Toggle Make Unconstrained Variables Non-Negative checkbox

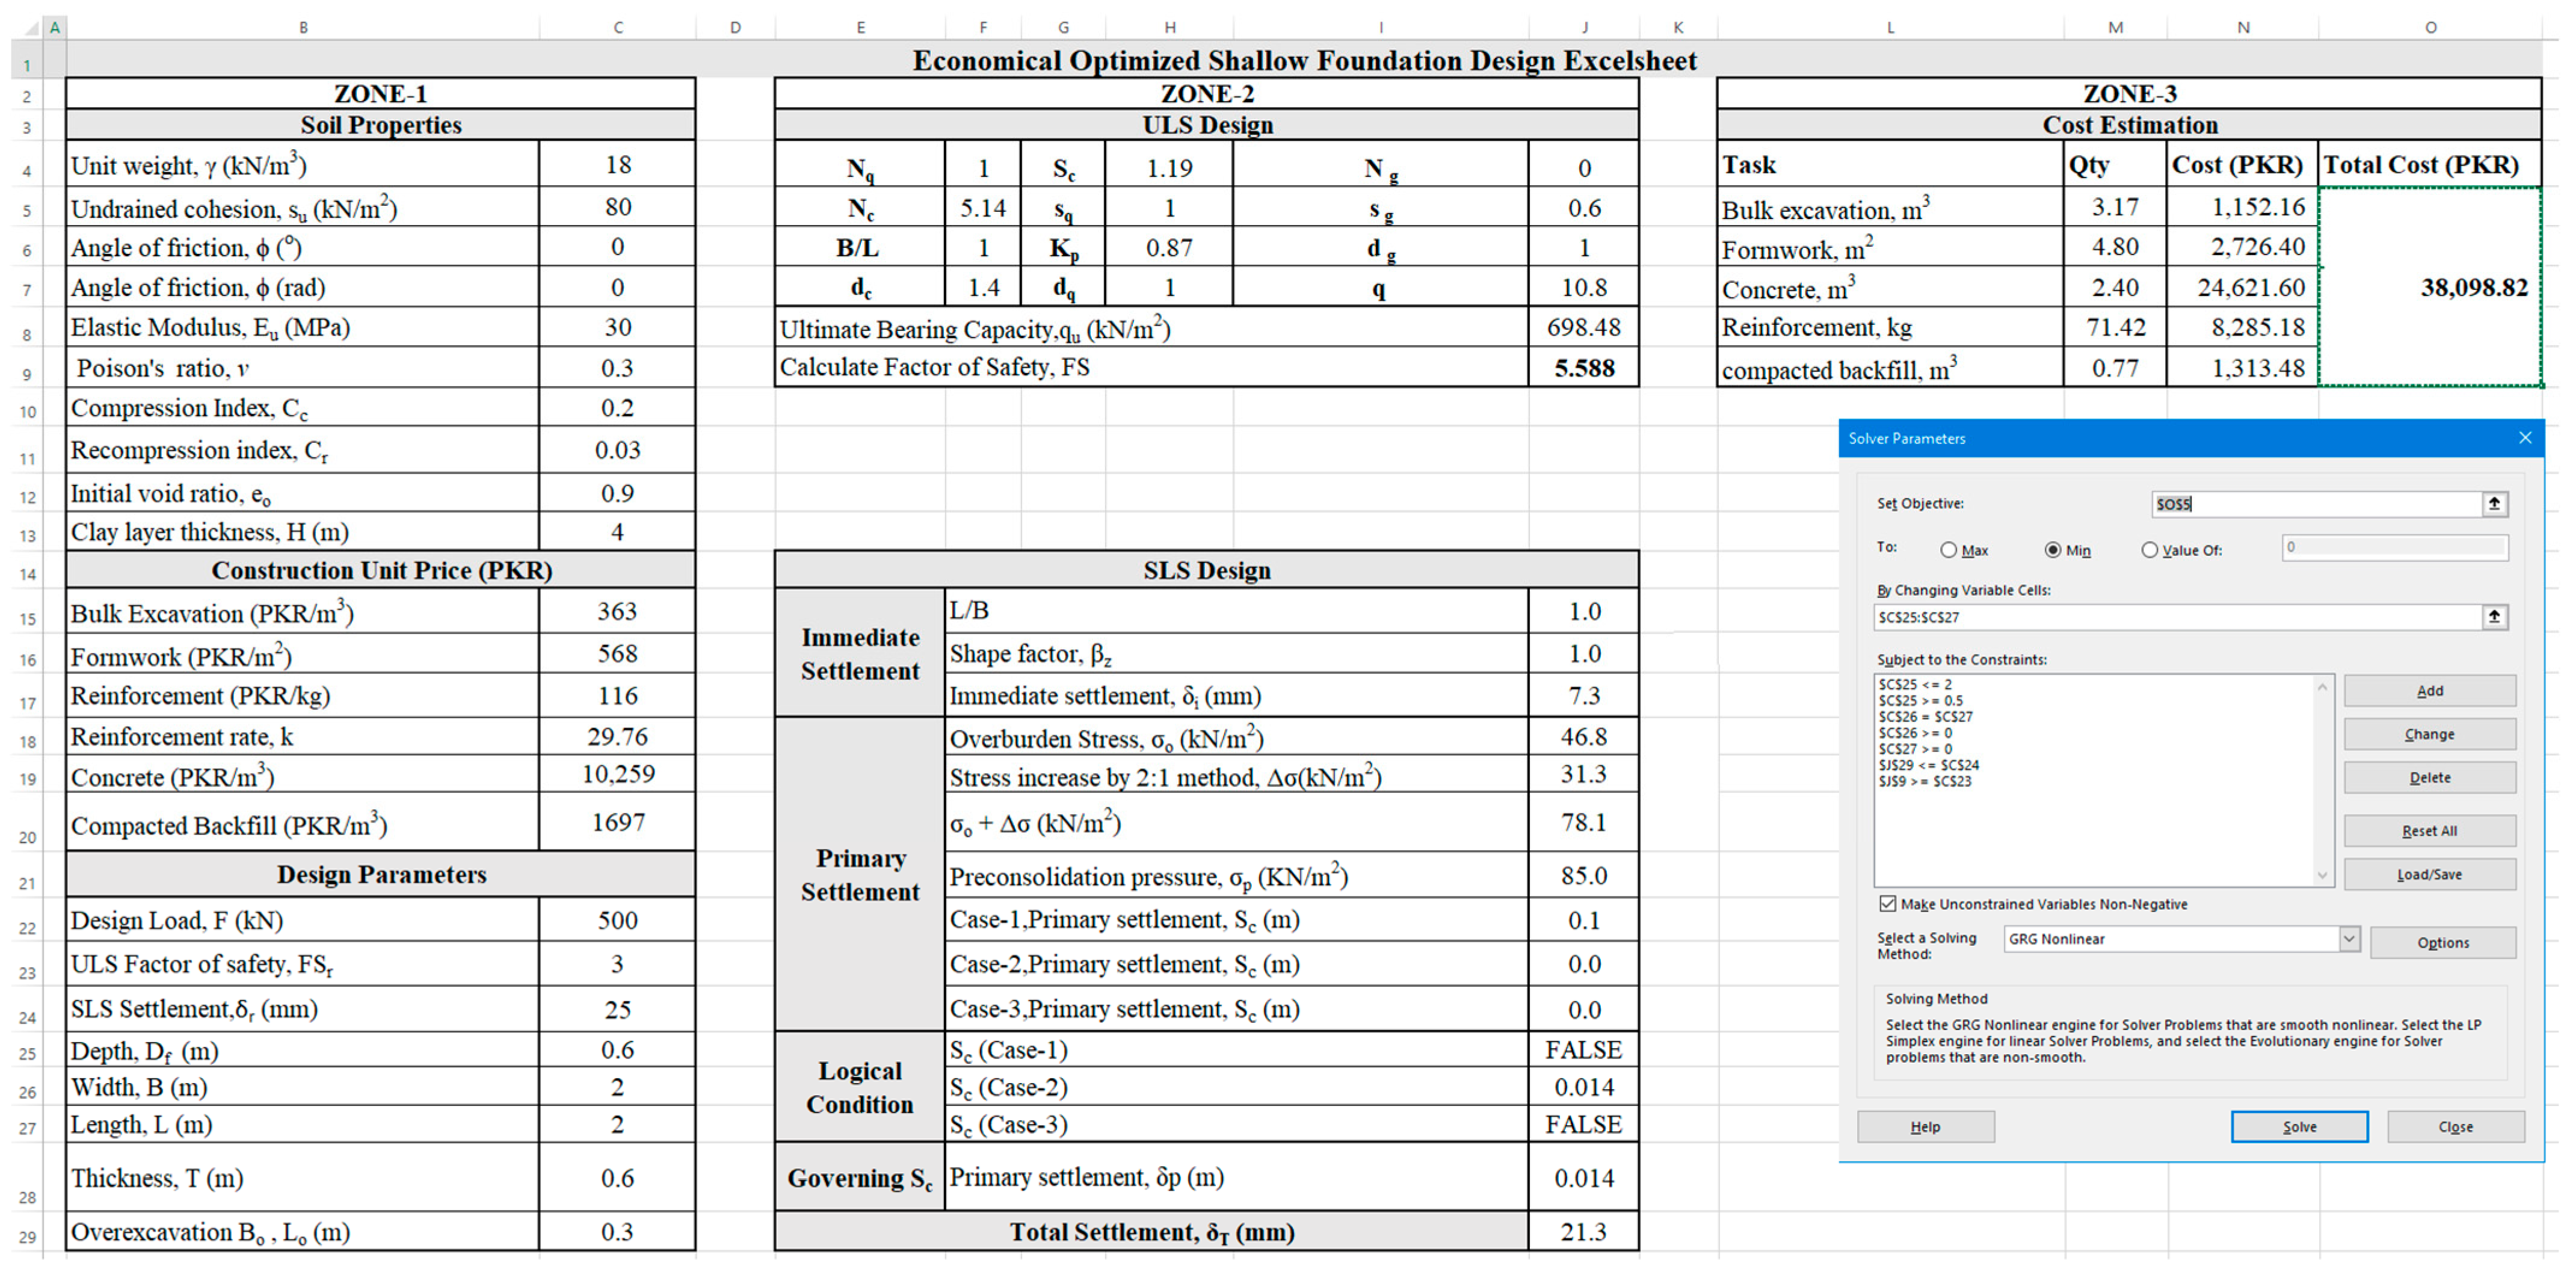(x=1887, y=904)
